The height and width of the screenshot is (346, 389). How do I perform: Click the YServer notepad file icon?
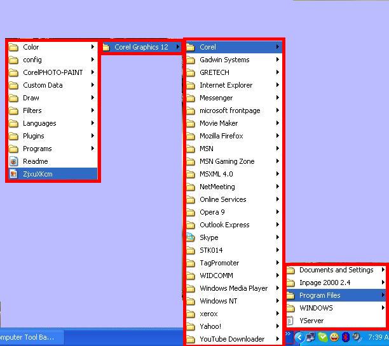click(x=290, y=321)
